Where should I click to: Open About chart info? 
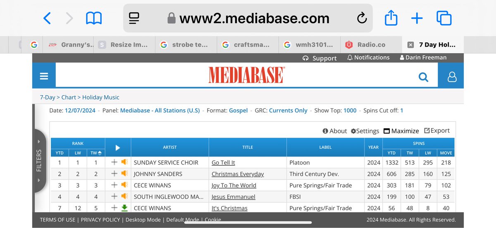point(335,131)
